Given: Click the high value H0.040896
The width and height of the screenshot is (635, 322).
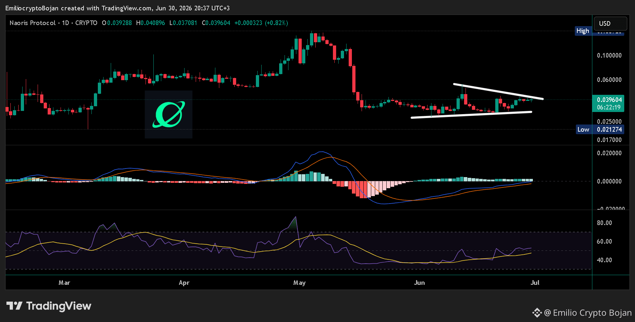Looking at the screenshot, I should pos(151,23).
